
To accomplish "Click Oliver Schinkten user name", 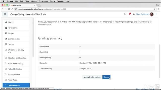I will [x=142, y=14].
